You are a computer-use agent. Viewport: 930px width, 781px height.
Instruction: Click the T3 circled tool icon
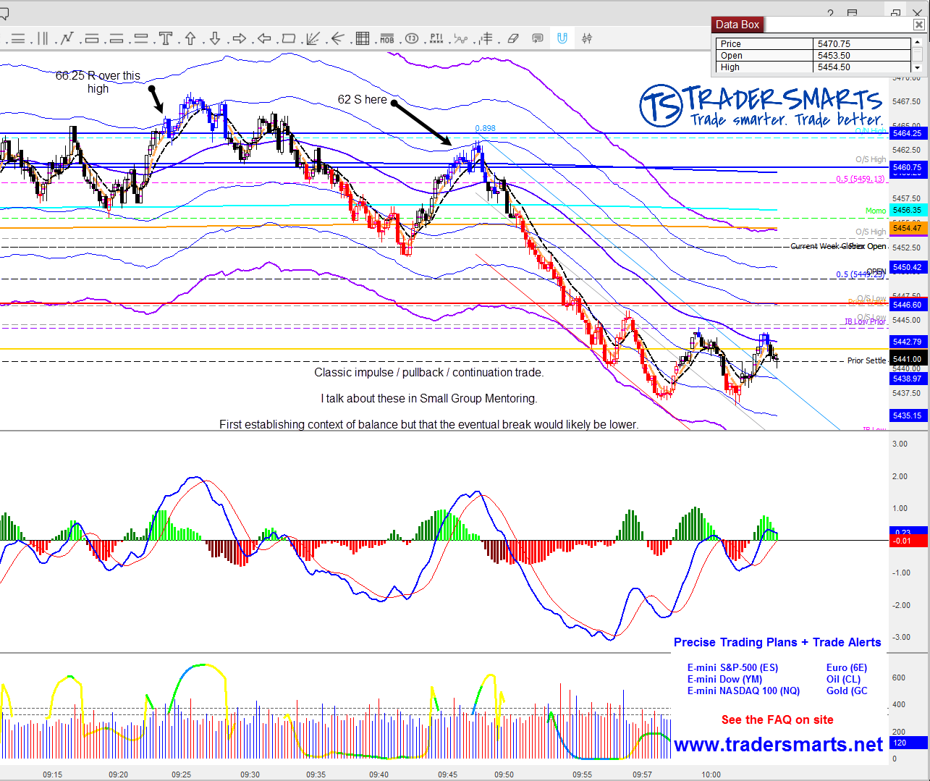tap(412, 38)
